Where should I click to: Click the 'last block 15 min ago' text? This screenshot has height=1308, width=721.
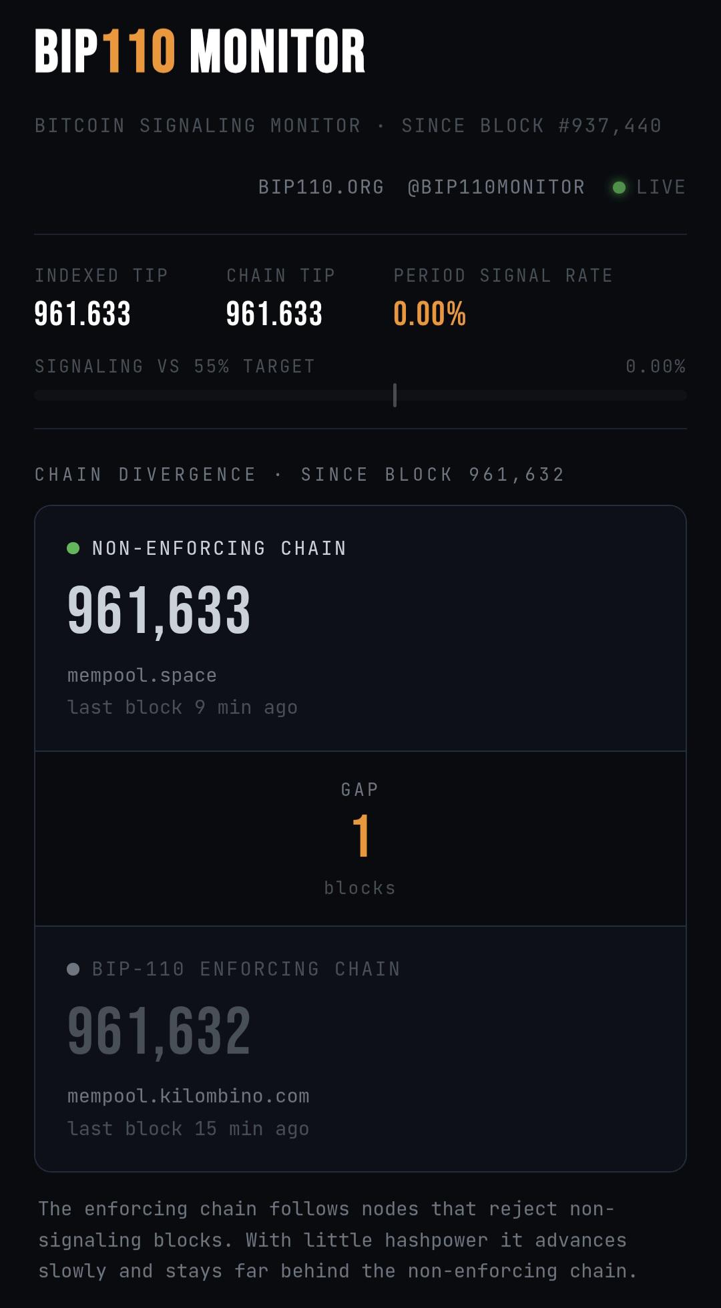click(x=188, y=1129)
